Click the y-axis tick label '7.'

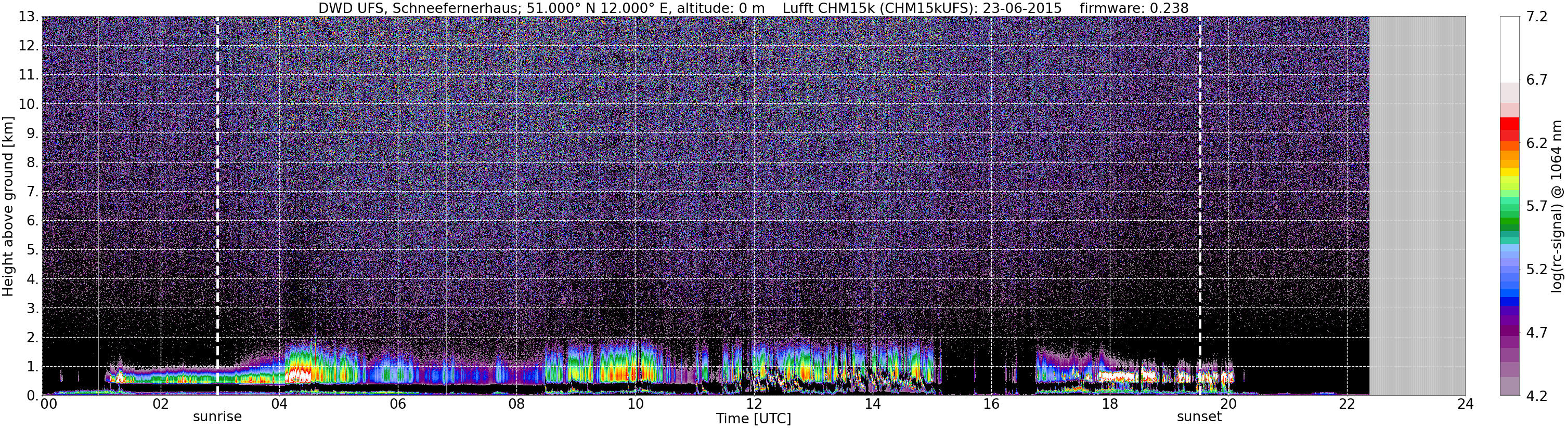click(32, 192)
